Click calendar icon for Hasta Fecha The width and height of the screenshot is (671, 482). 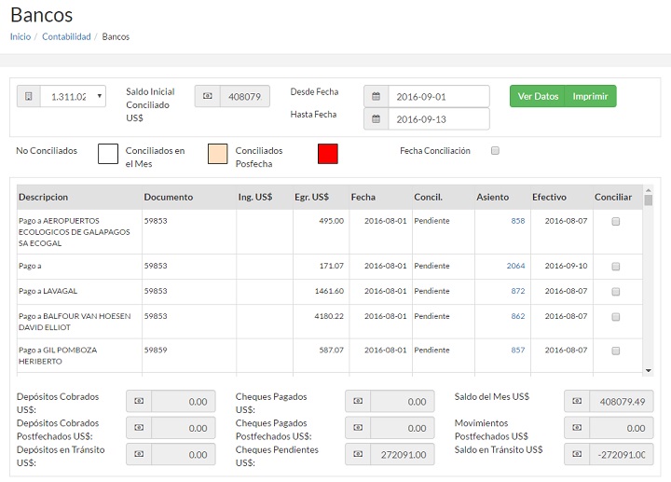[x=376, y=118]
